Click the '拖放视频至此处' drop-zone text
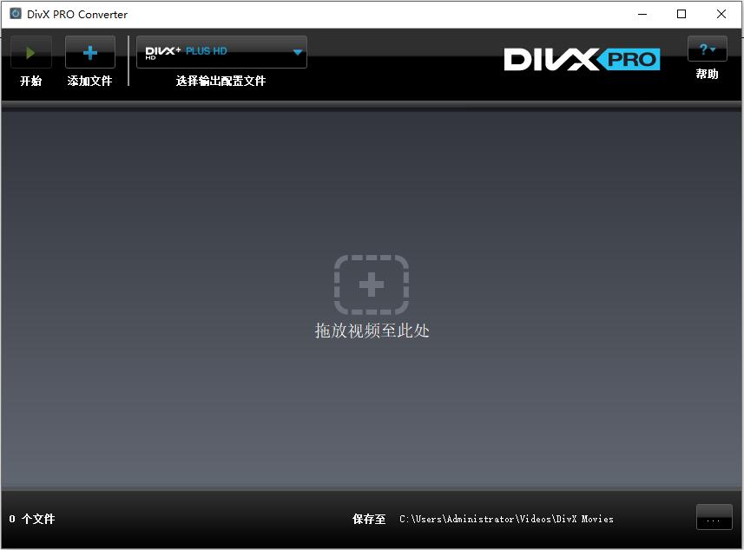 [x=372, y=331]
